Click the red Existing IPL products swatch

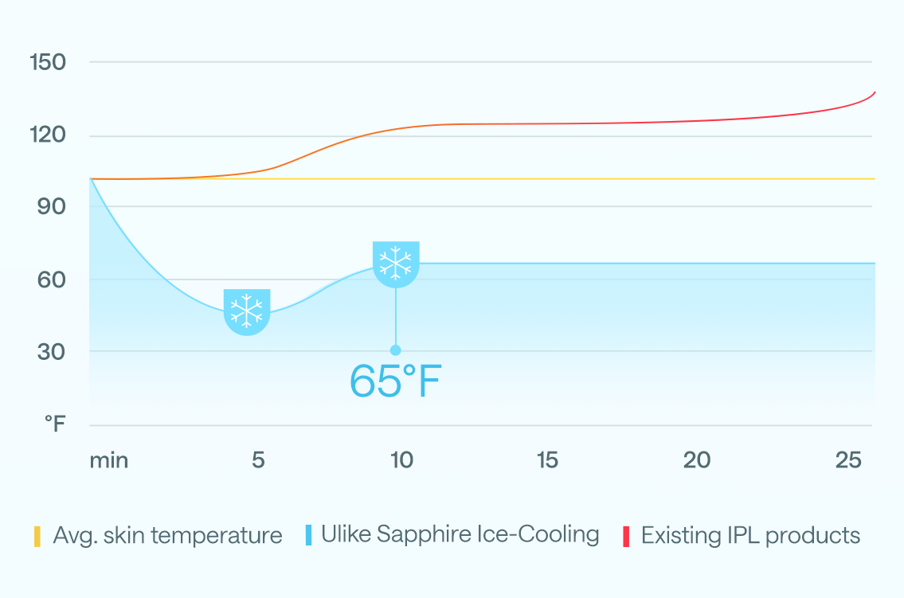(x=627, y=536)
